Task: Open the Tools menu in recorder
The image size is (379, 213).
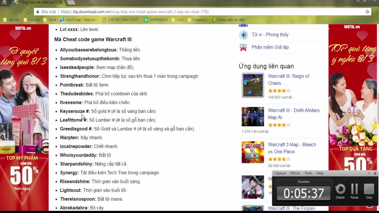Action: pos(308,173)
